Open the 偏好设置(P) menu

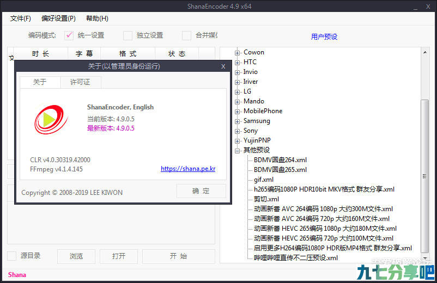point(58,19)
